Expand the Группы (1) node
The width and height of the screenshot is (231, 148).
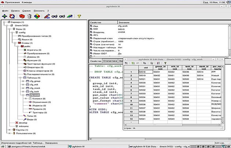point(10,130)
